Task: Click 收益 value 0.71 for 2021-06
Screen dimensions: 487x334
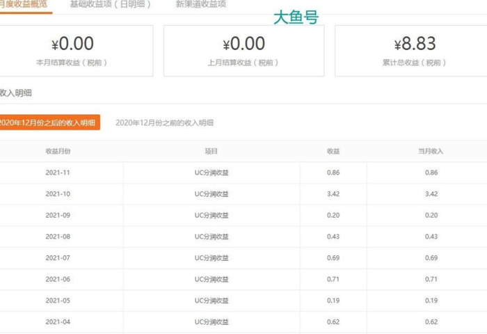Action: [333, 279]
